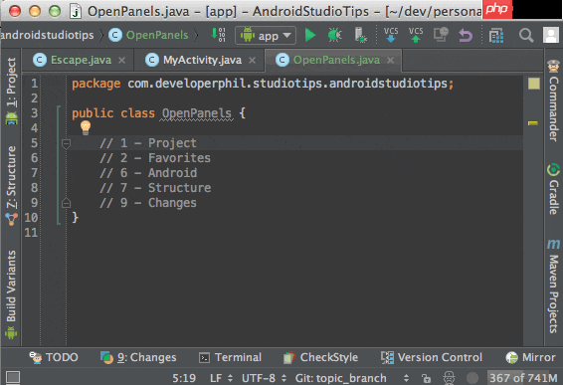Open the VCS history icon

coord(441,35)
